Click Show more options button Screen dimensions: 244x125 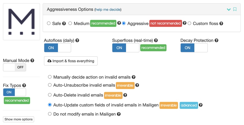[x=19, y=119]
